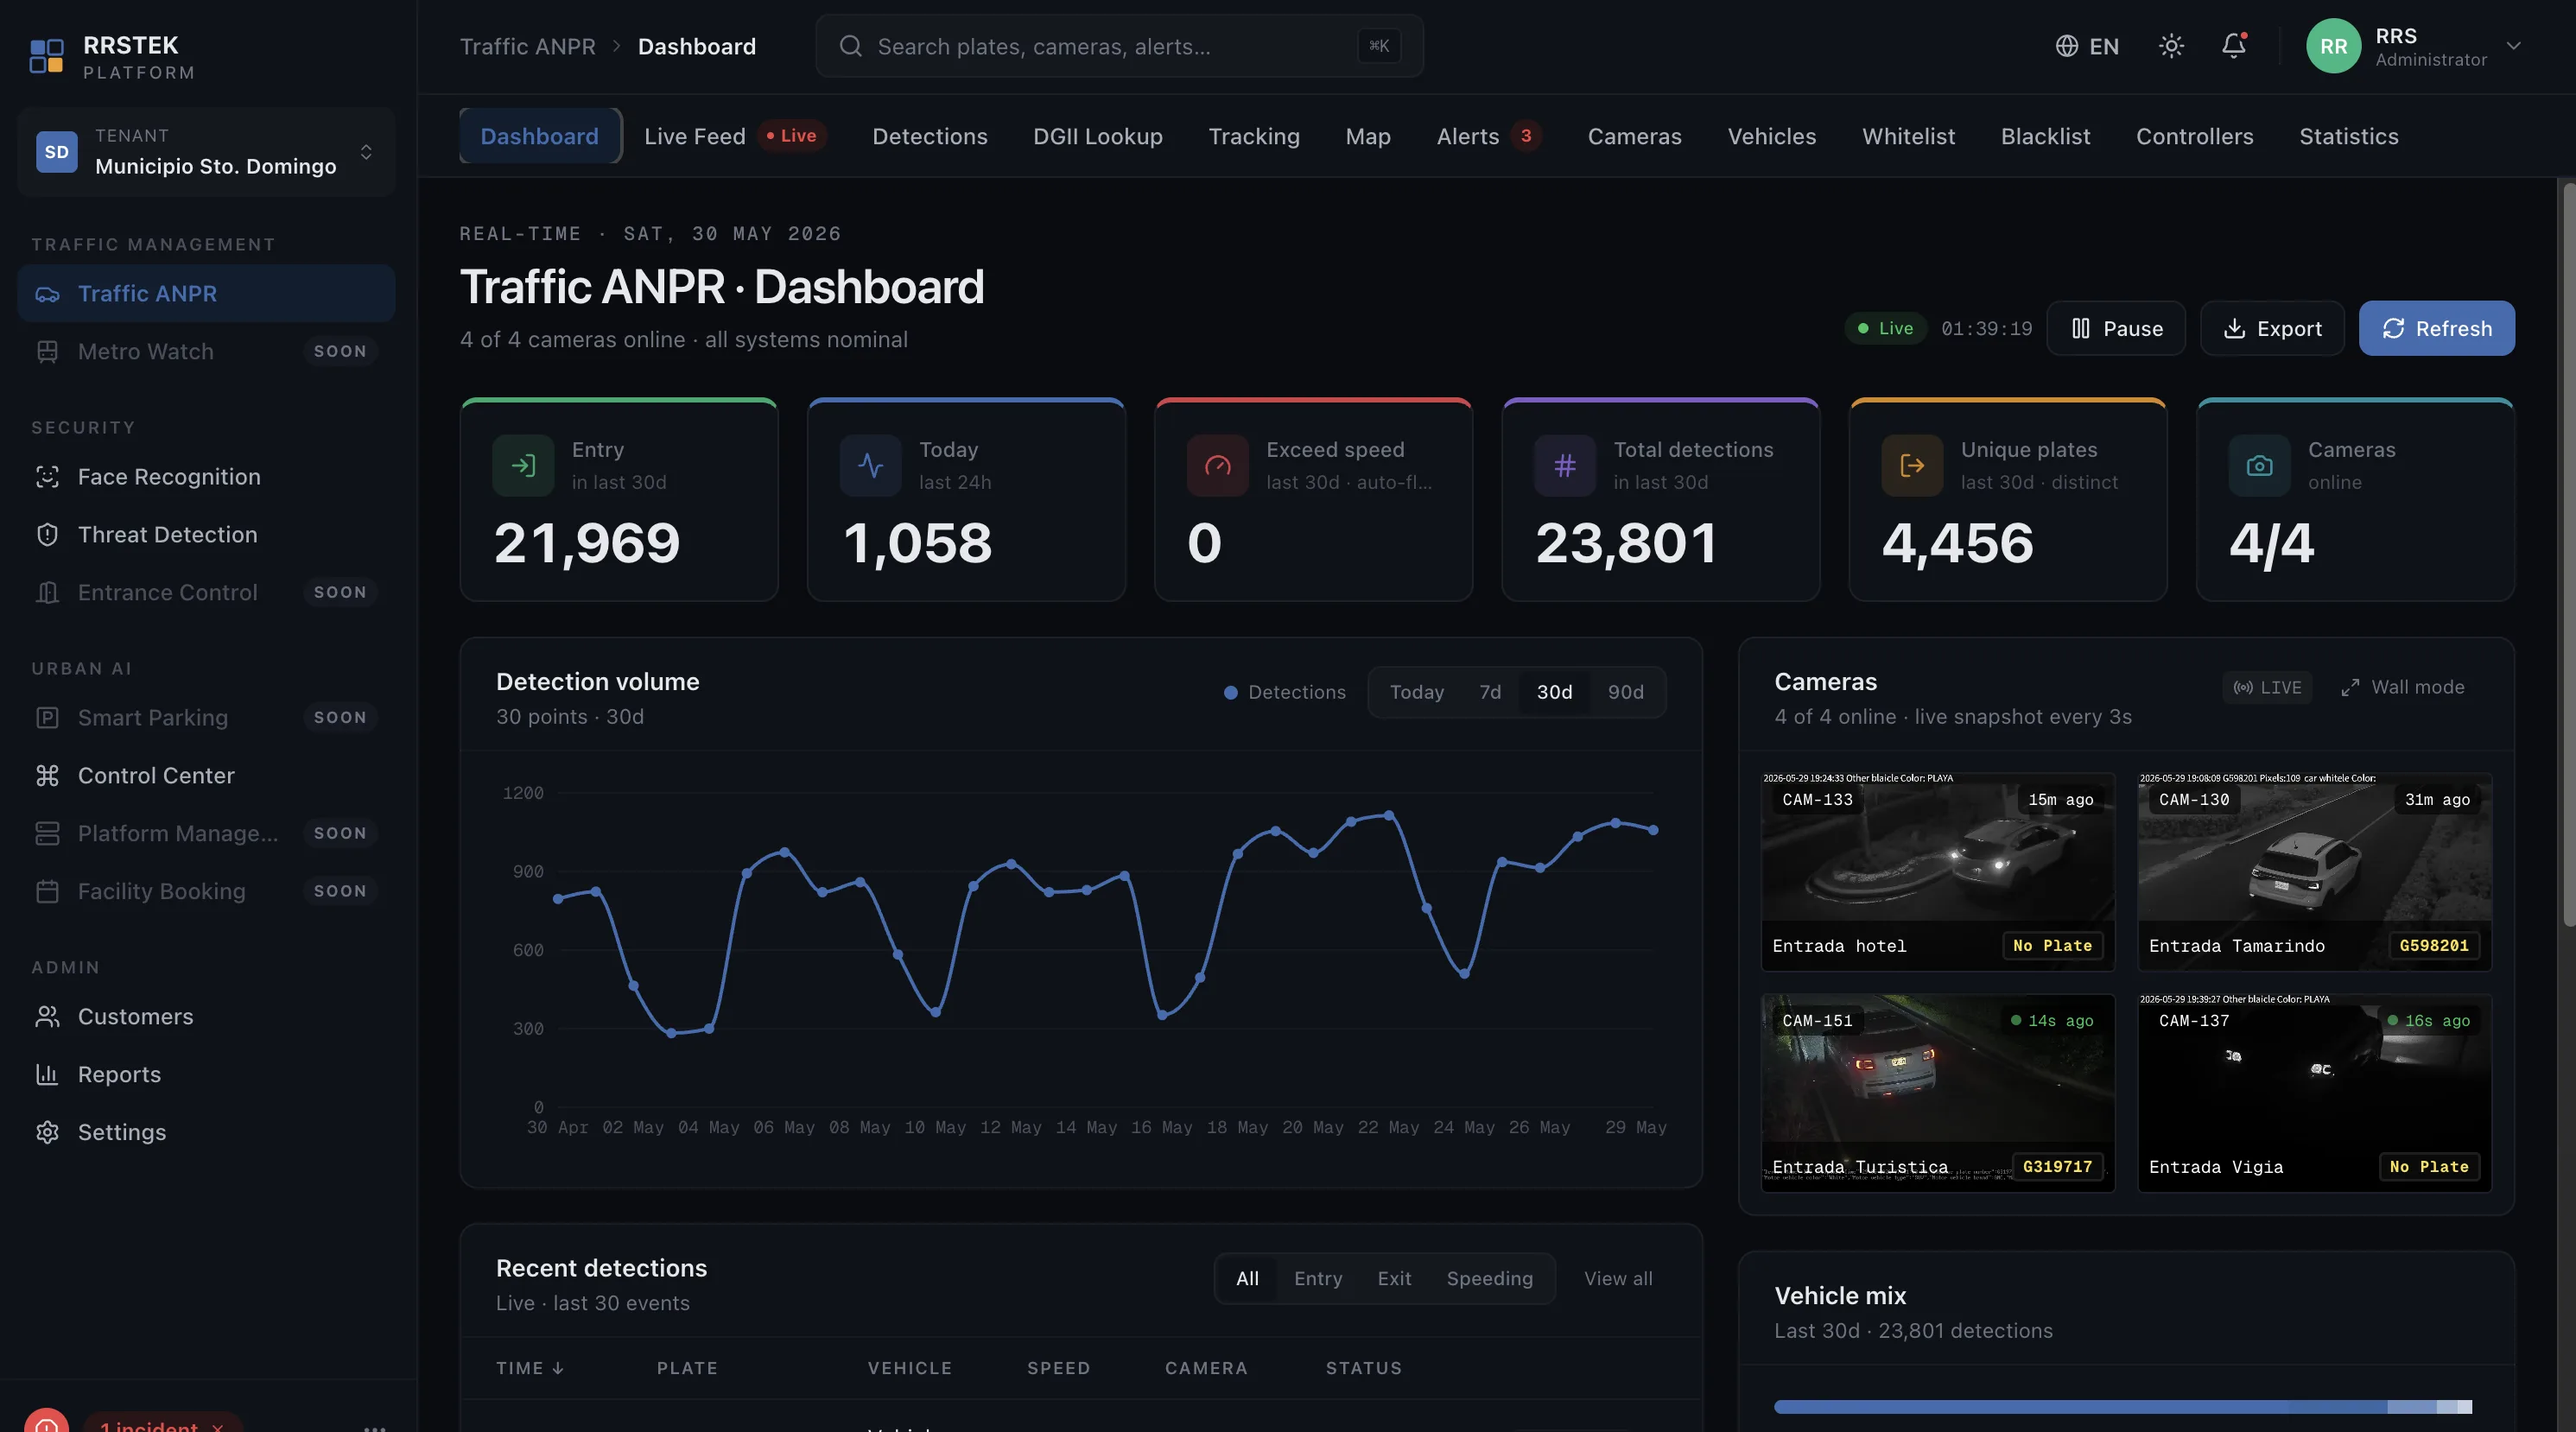2576x1432 pixels.
Task: Select Face Recognition in the sidebar
Action: pos(206,477)
